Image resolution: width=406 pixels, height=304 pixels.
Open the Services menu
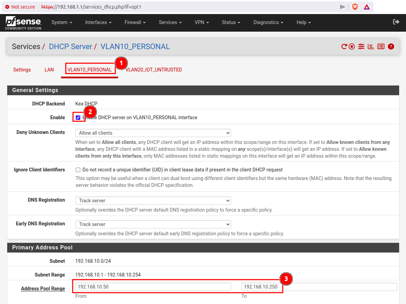pyautogui.click(x=170, y=22)
